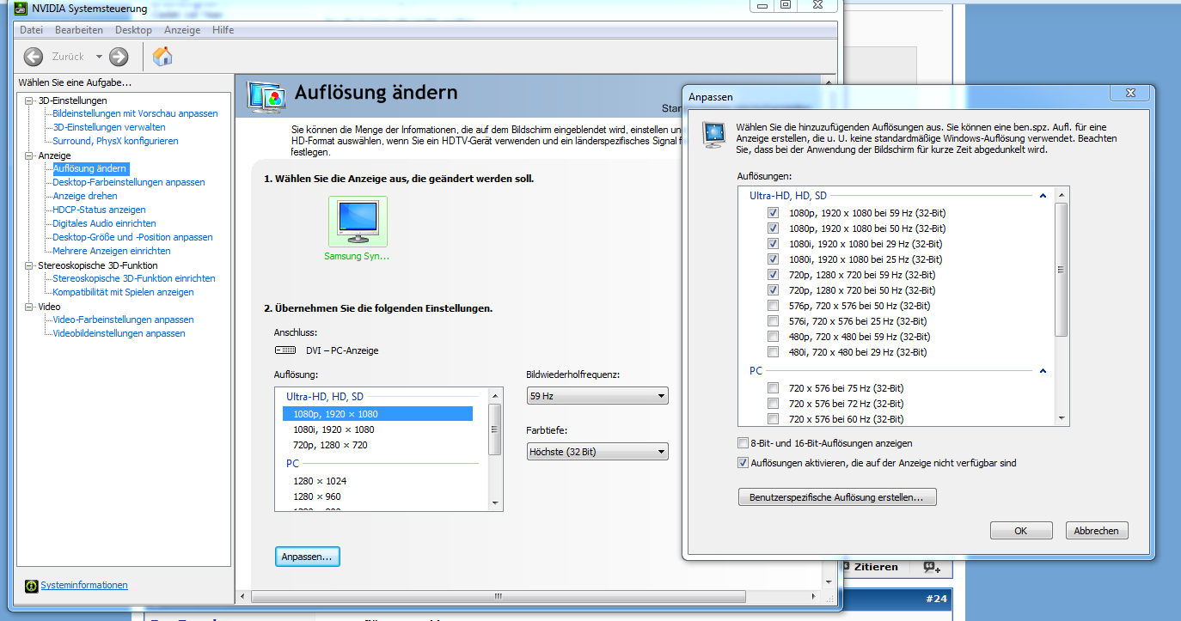This screenshot has height=621, width=1181.
Task: Click the Systeminformationen icon
Action: click(x=32, y=586)
